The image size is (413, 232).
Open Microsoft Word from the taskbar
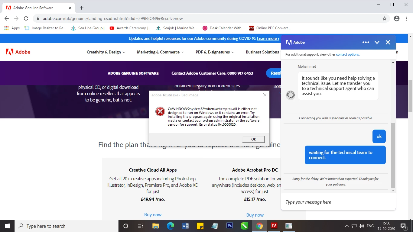tap(185, 226)
